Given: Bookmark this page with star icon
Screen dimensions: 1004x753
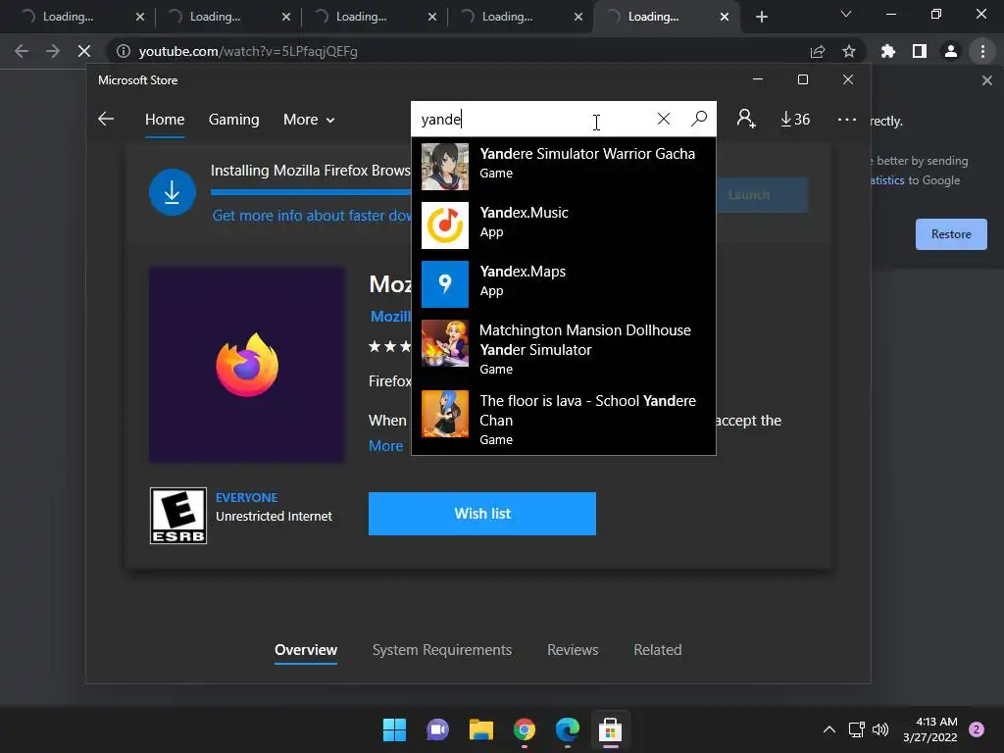Looking at the screenshot, I should tap(849, 51).
